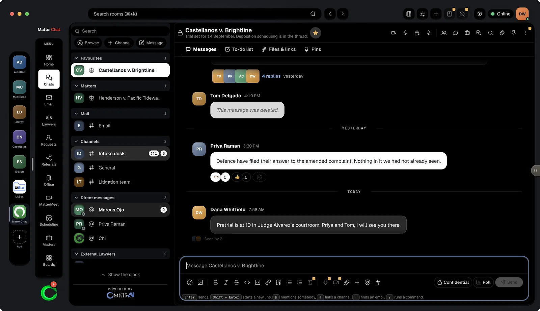Screen dimensions: 540x311
Task: Attach a file using the paperclip in composer
Action: (346, 282)
